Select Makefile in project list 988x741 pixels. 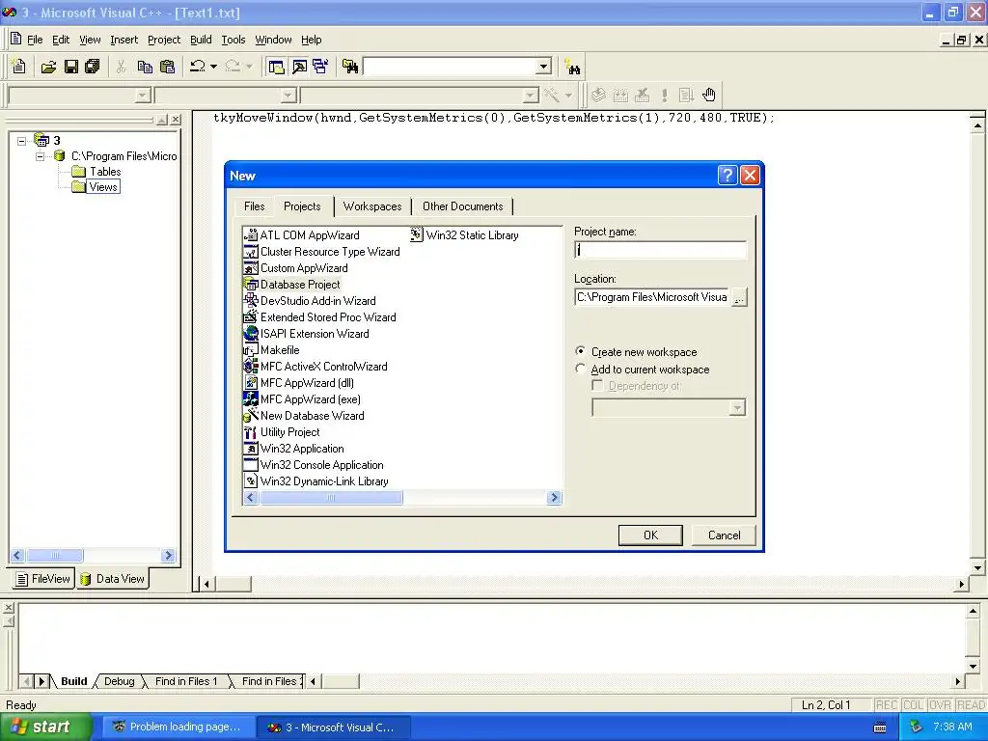(x=280, y=349)
